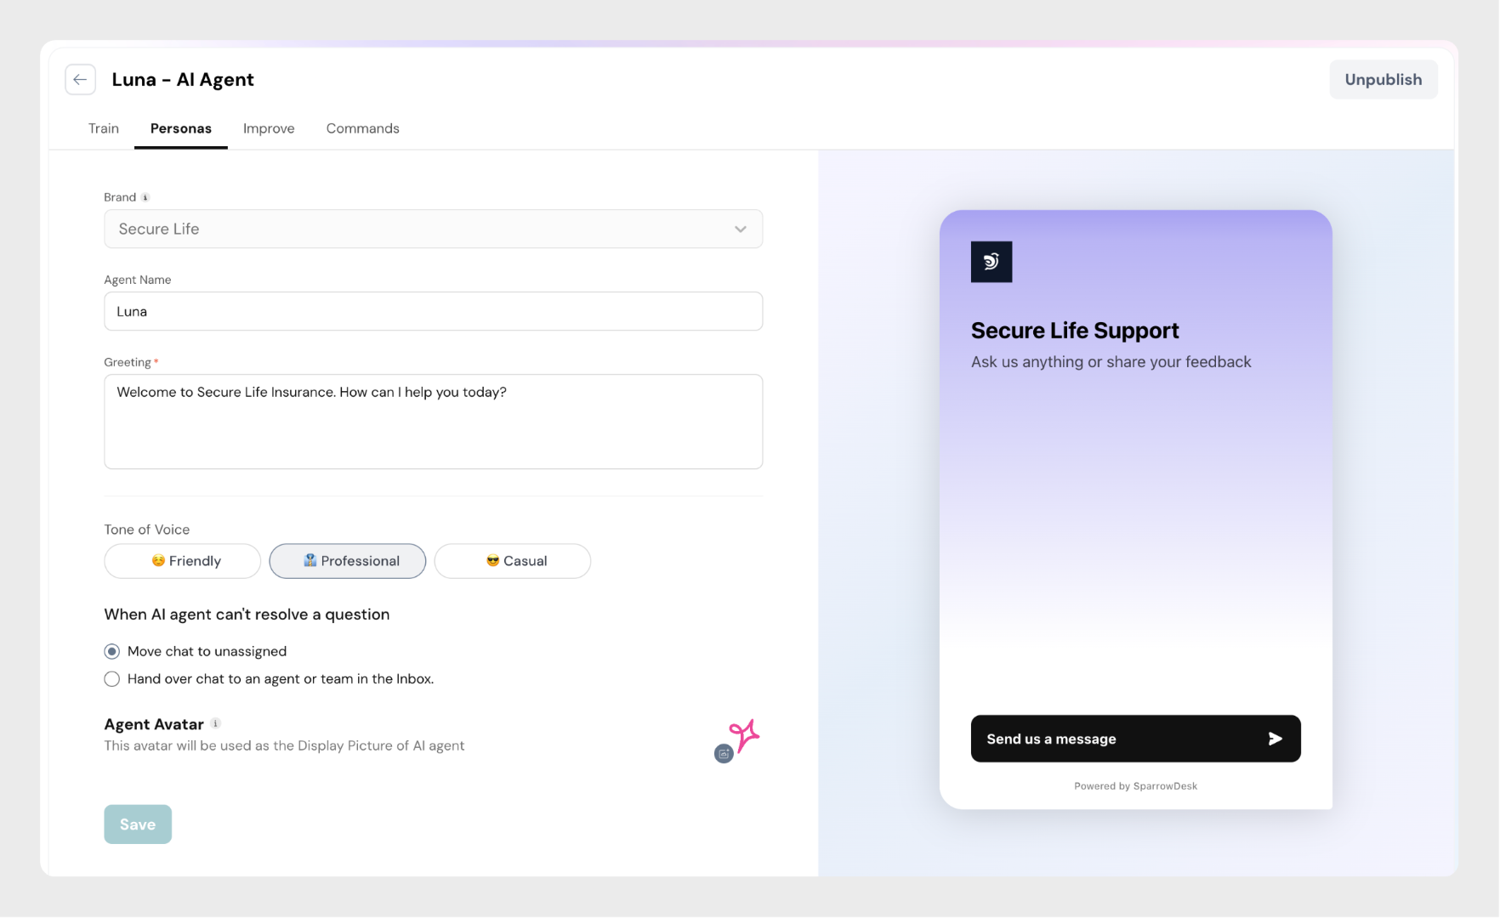Open the Brand dropdown showing Secure Life

[x=433, y=229]
